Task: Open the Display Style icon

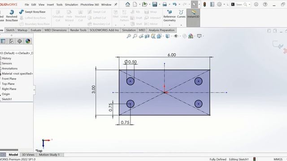Action: click(x=167, y=36)
